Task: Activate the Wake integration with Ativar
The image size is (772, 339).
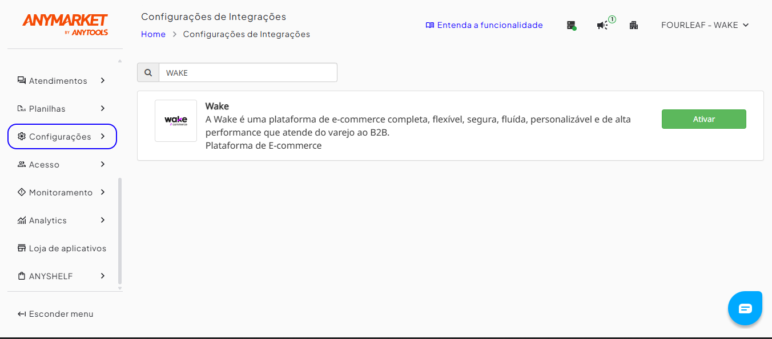Action: point(703,119)
